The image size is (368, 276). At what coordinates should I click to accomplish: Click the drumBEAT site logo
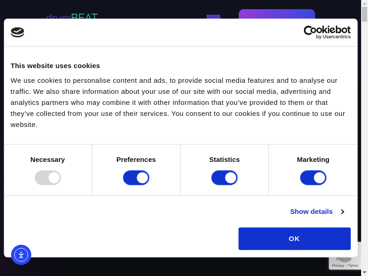click(72, 16)
